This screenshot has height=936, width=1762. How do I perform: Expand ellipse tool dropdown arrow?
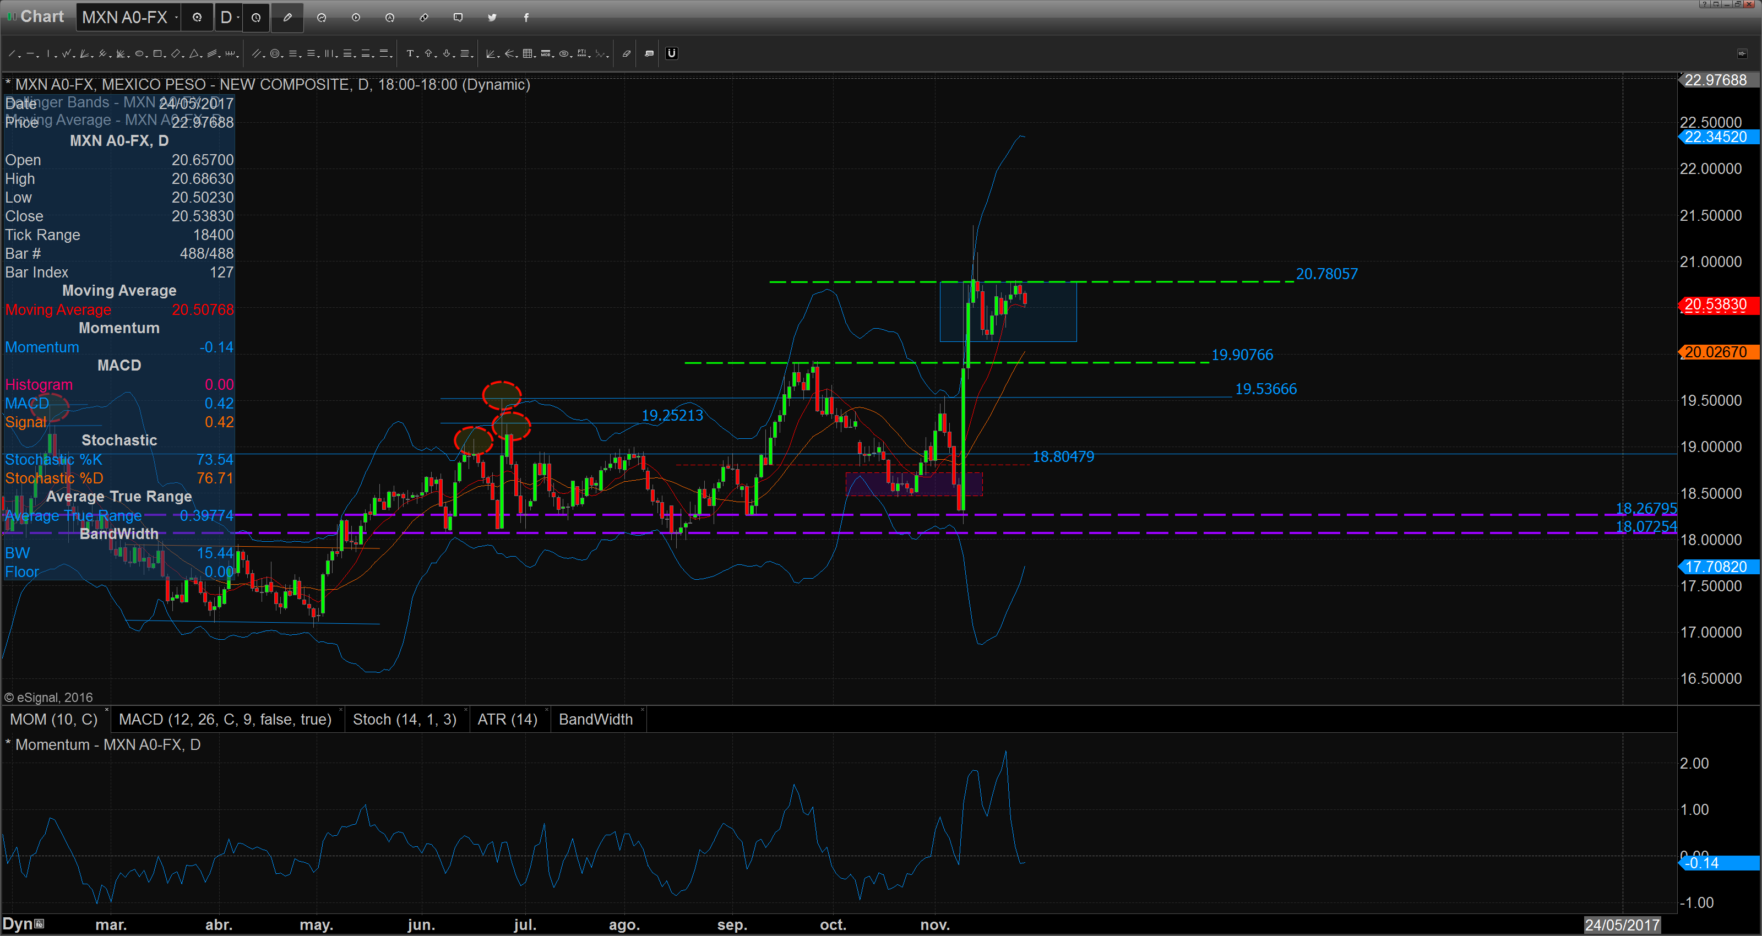[x=147, y=57]
